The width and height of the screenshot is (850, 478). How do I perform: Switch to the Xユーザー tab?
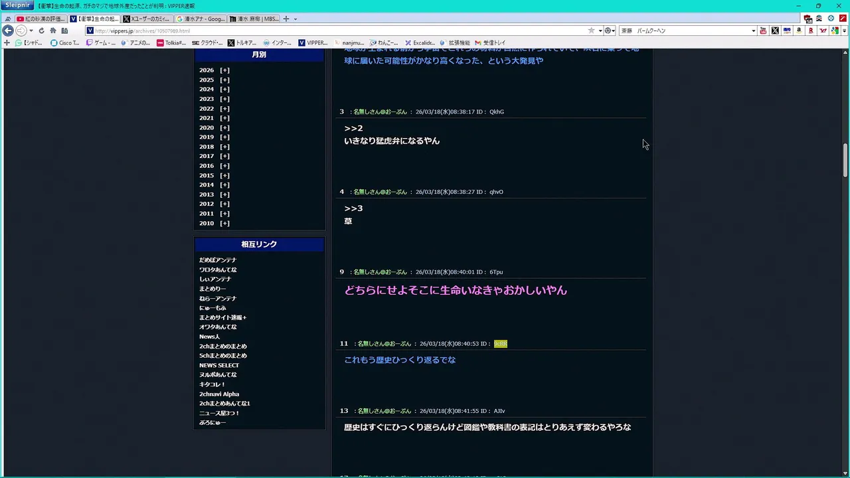click(x=147, y=19)
